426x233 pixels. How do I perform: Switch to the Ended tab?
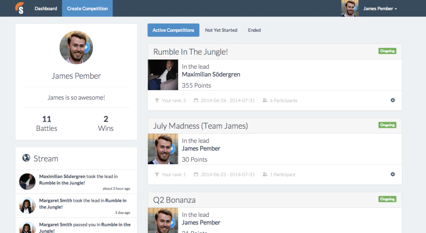click(254, 30)
